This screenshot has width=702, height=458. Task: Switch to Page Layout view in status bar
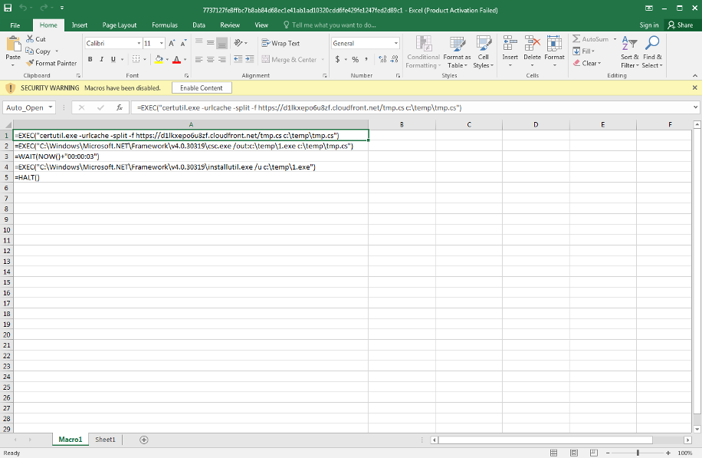click(574, 453)
